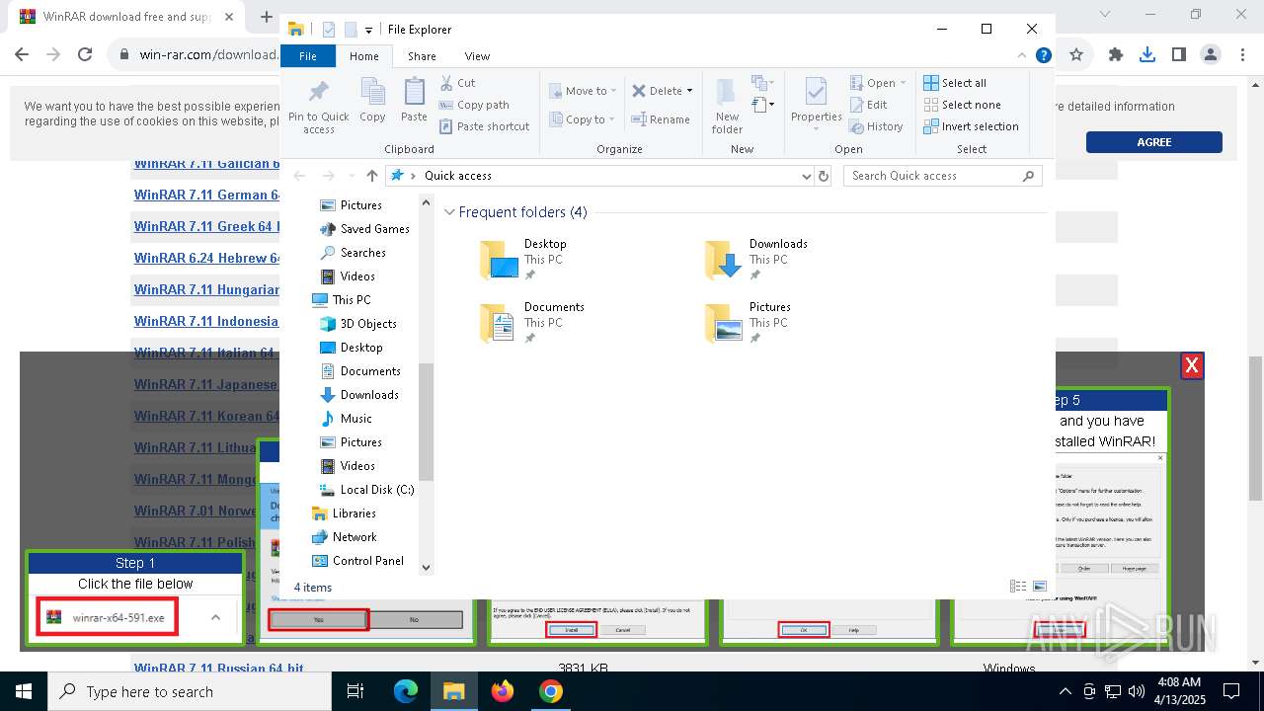Click the Up arrow navigation button
The image size is (1264, 711).
[371, 176]
